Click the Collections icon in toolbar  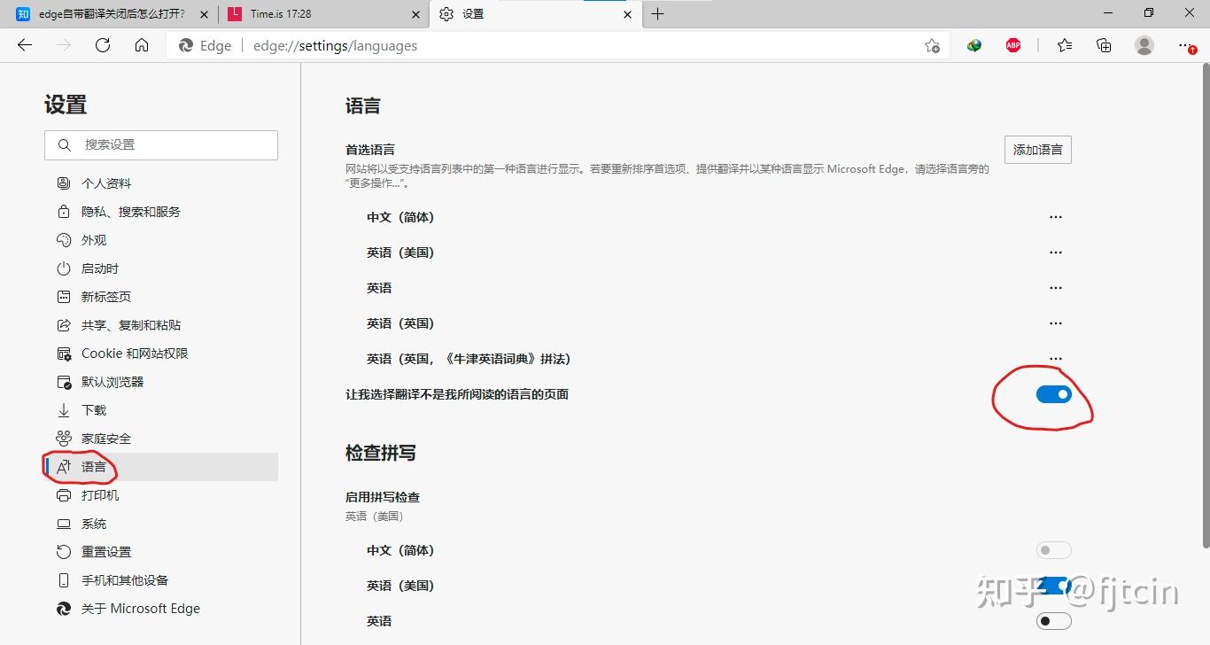point(1104,44)
